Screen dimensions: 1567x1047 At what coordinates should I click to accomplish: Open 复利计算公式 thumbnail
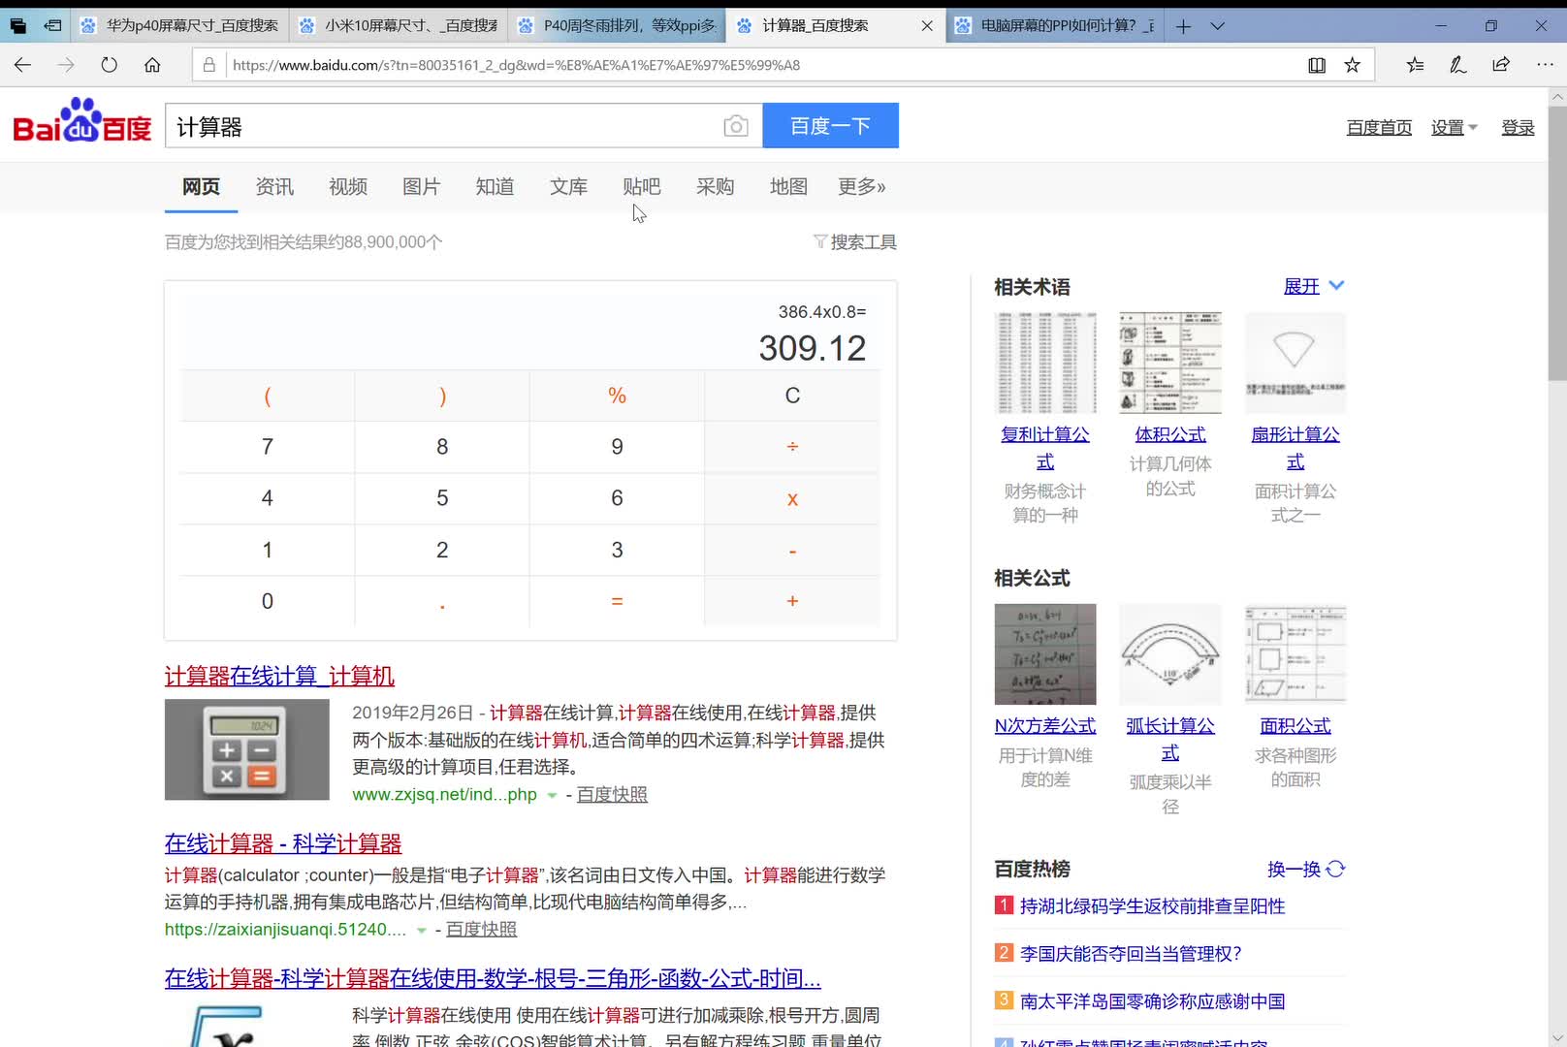pyautogui.click(x=1045, y=363)
